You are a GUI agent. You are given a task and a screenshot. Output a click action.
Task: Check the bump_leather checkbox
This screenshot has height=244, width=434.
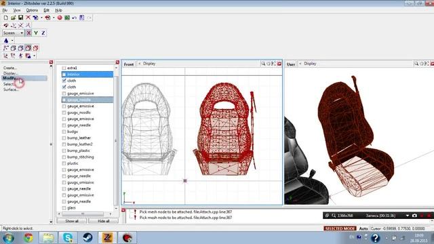pos(64,138)
